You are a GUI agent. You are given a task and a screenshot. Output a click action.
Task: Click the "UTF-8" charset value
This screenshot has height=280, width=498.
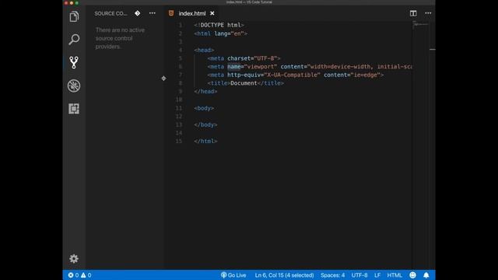tap(265, 58)
